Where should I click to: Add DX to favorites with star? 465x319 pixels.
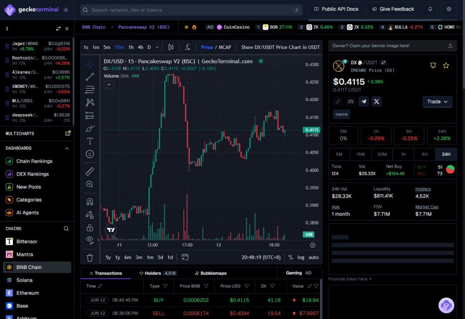pyautogui.click(x=446, y=65)
